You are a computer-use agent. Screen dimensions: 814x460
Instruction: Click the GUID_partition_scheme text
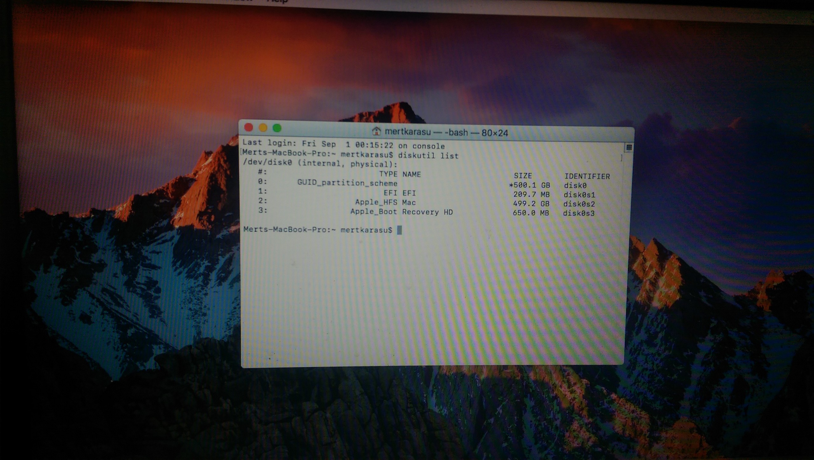(347, 183)
